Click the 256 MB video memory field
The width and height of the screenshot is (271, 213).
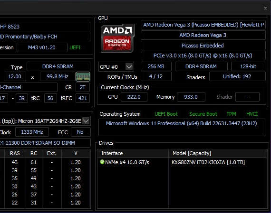pyautogui.click(x=156, y=66)
